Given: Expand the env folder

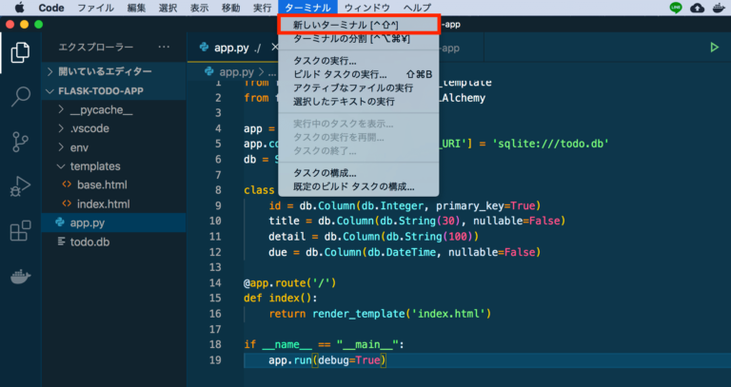Looking at the screenshot, I should pos(79,147).
